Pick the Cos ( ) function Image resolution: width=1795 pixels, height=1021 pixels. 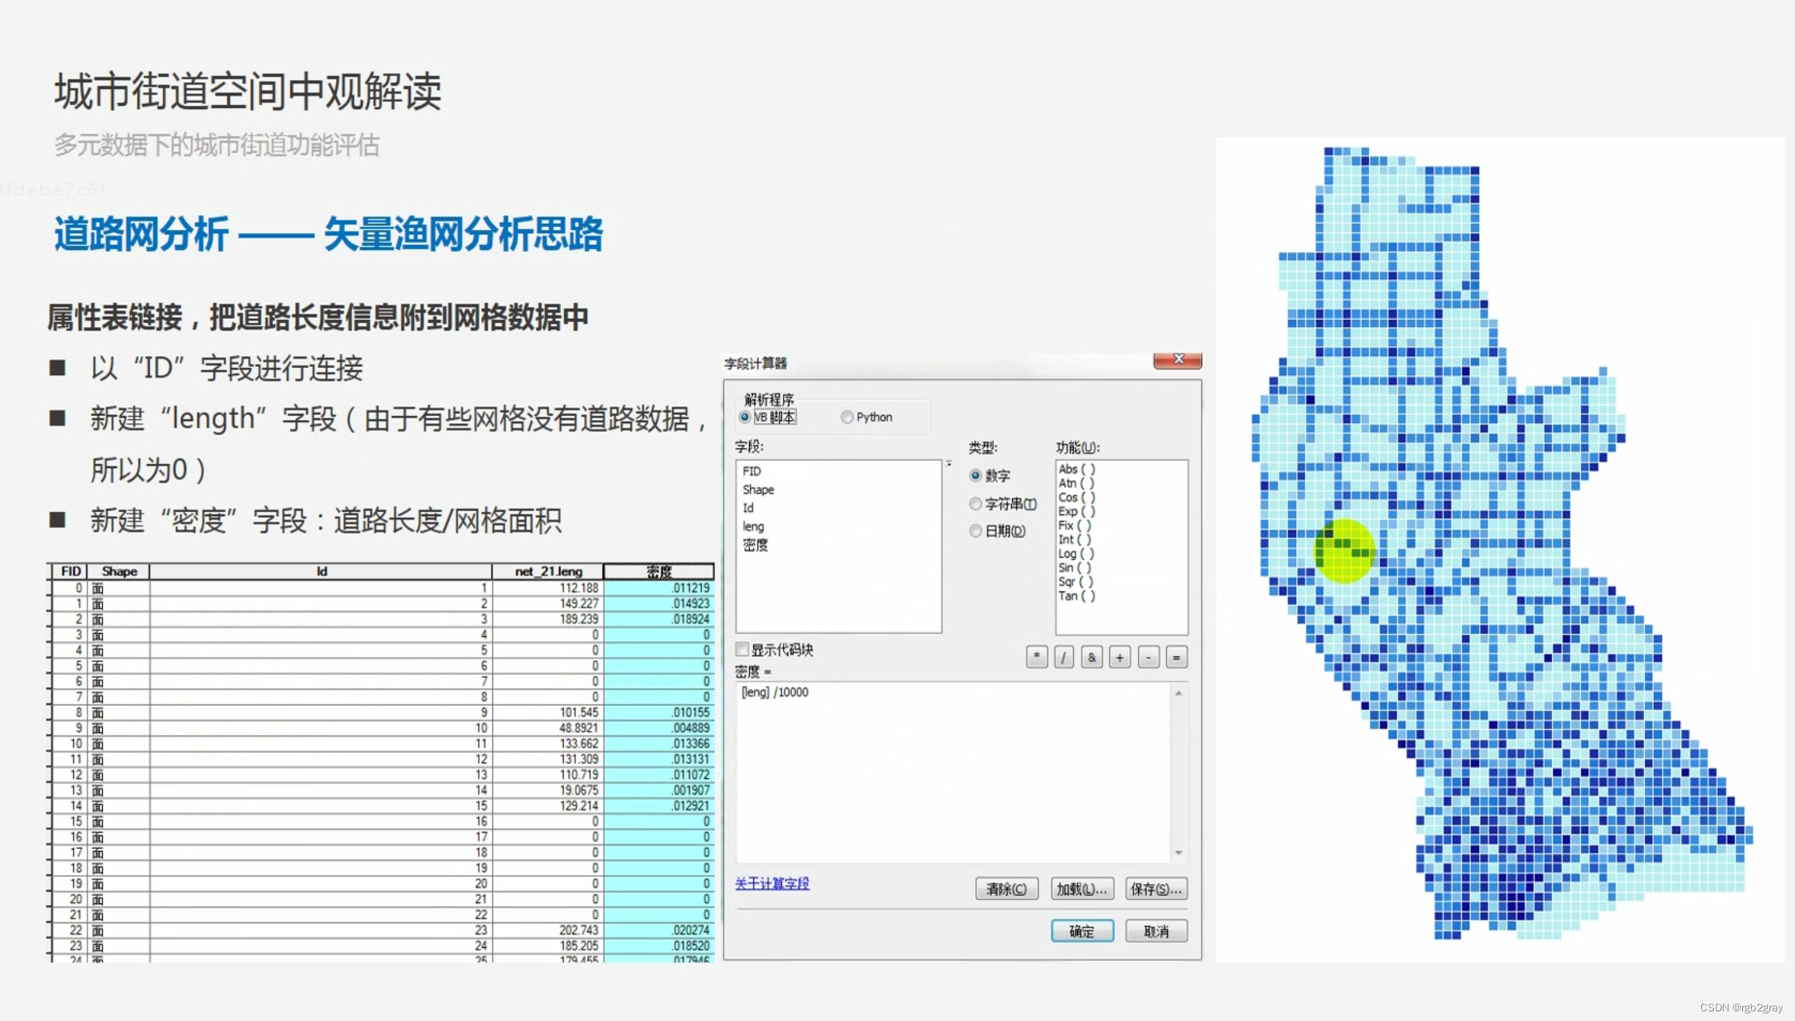pos(1076,498)
